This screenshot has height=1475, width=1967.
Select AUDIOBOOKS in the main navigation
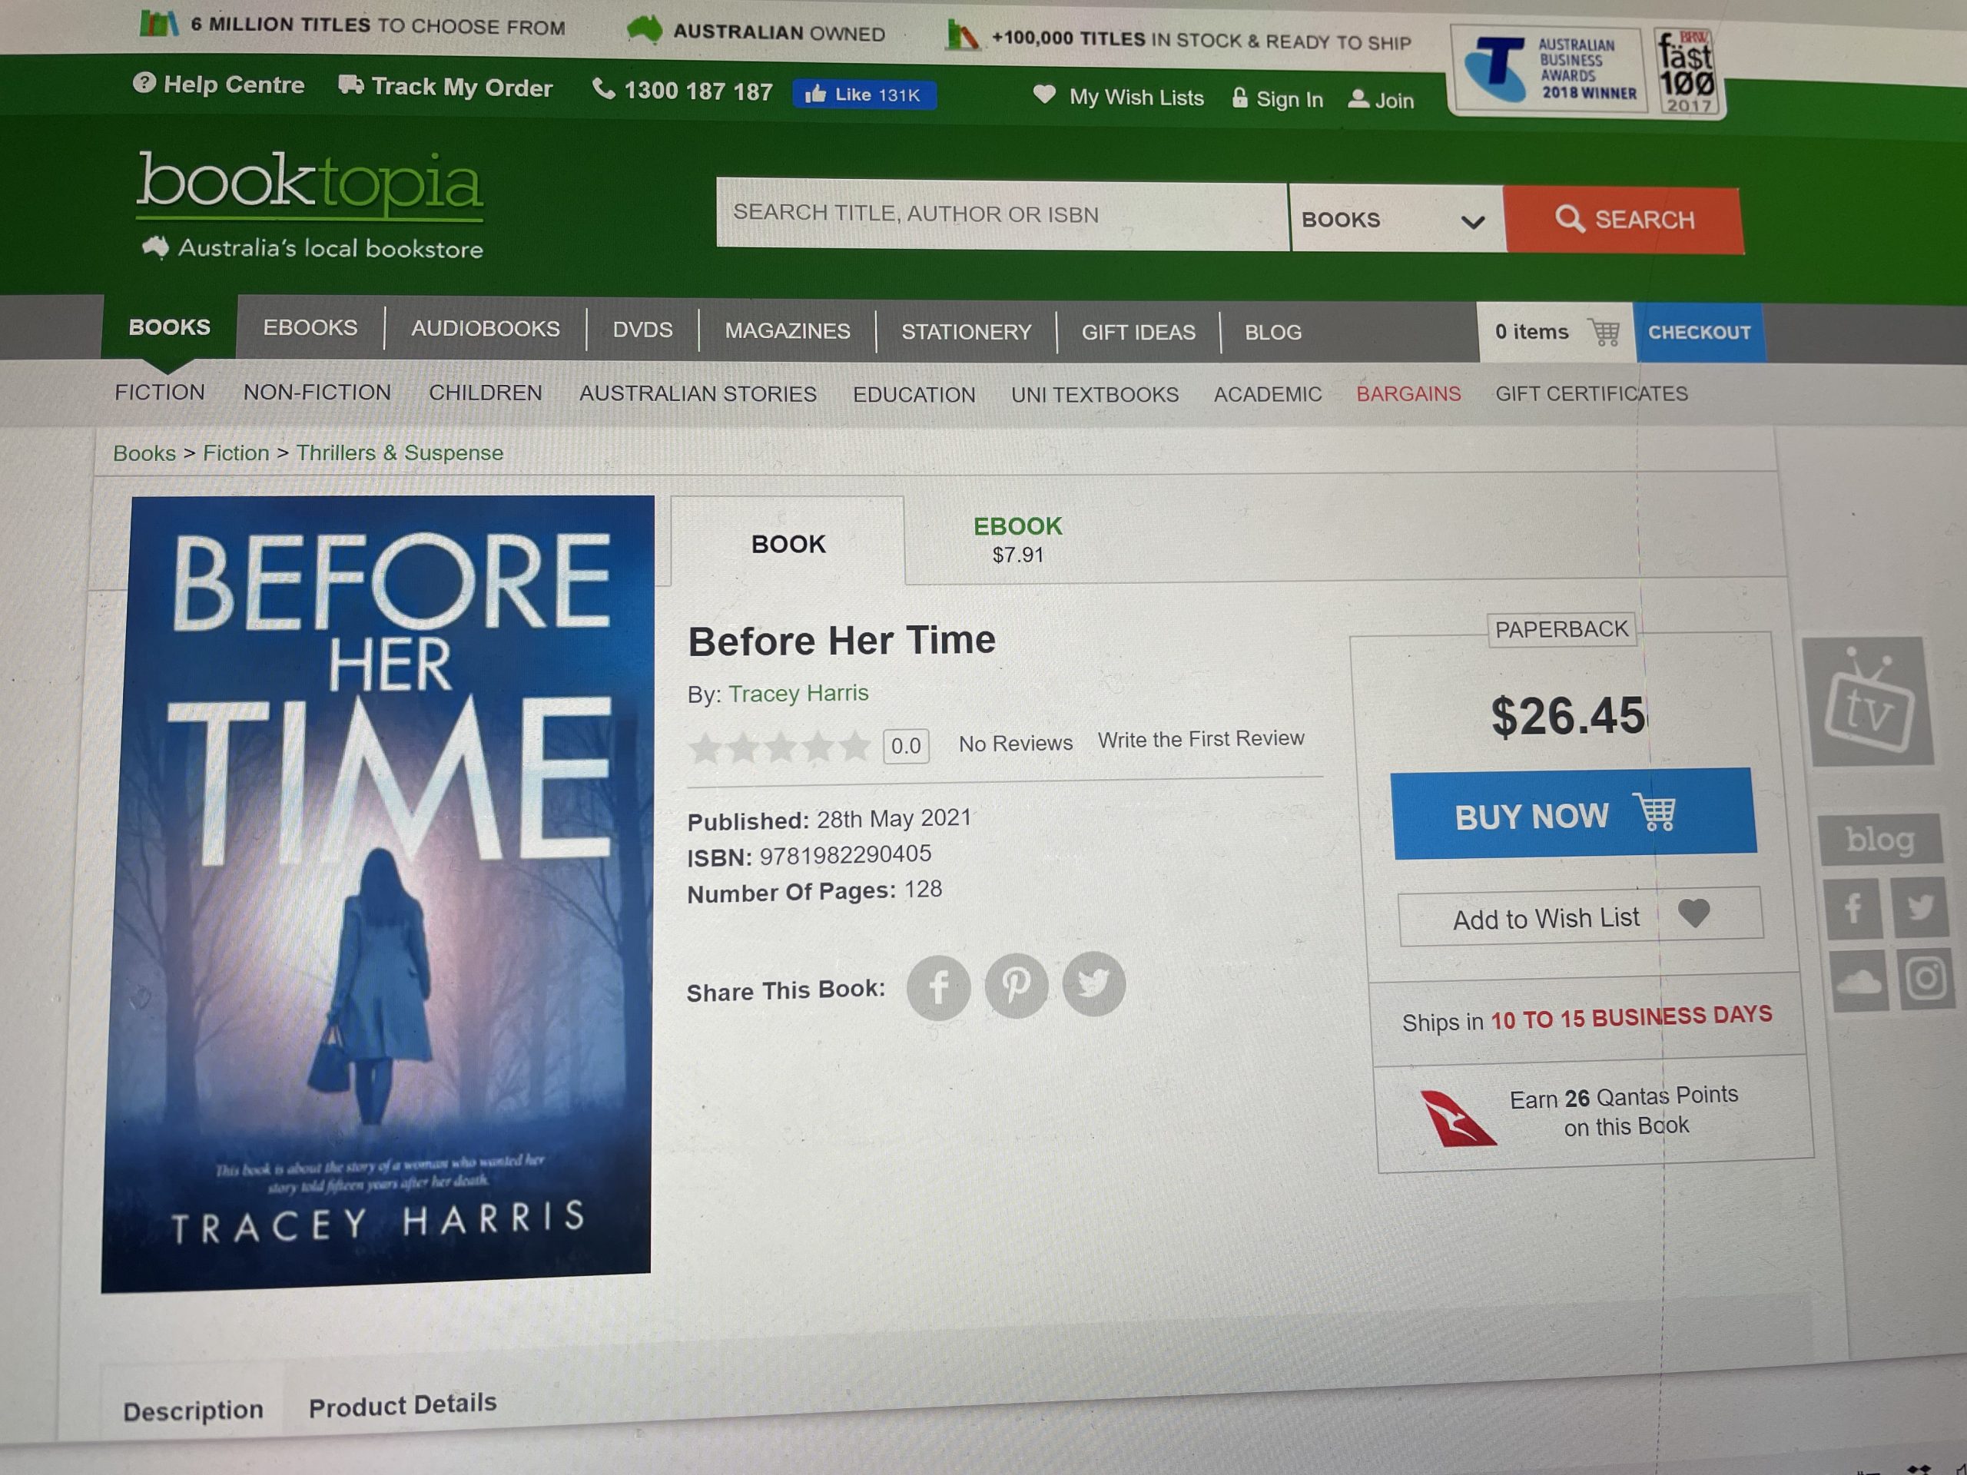point(486,329)
